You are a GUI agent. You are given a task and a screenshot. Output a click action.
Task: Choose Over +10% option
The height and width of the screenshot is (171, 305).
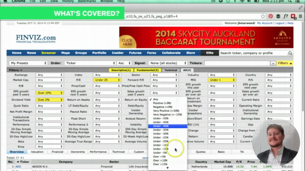[x=168, y=161]
